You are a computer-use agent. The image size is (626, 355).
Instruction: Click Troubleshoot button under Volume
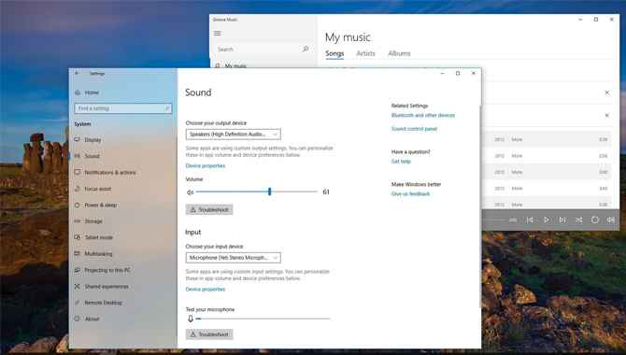(x=209, y=209)
